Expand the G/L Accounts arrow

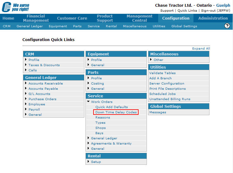[x=26, y=93]
